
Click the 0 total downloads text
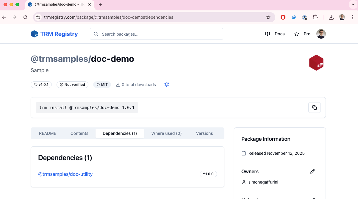139,85
